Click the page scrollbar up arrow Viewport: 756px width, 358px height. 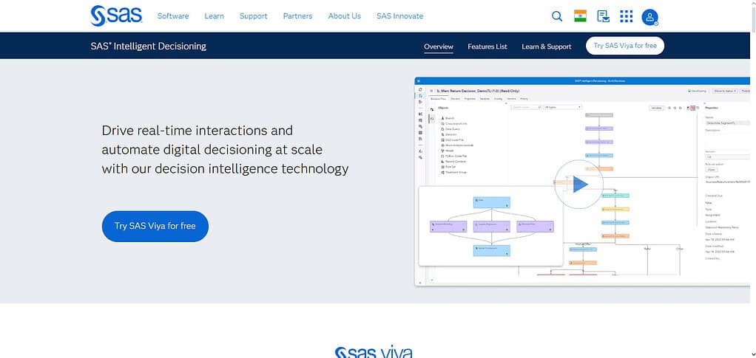(x=752, y=3)
